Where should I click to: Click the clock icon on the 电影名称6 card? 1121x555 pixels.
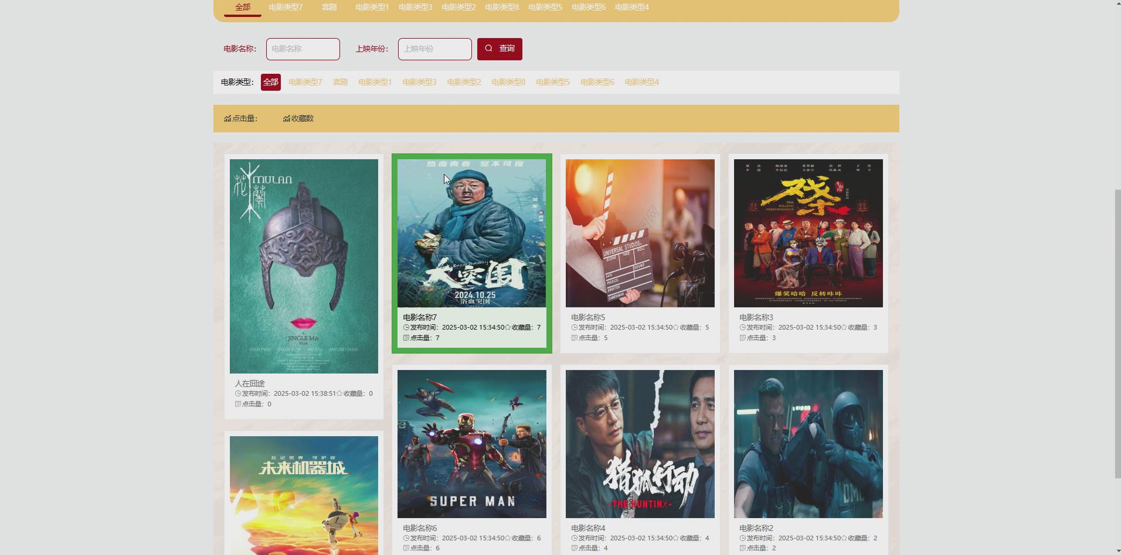pyautogui.click(x=406, y=539)
